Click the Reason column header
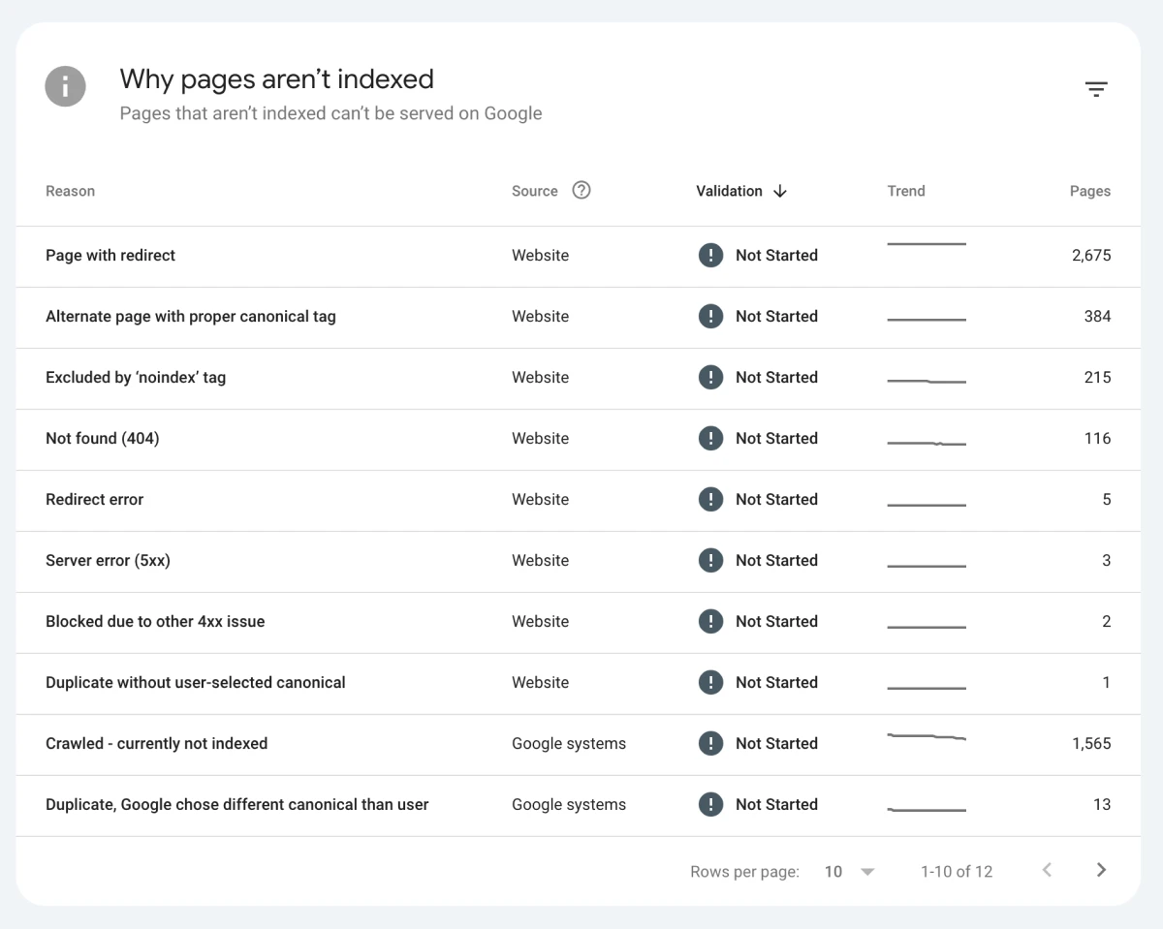 70,191
